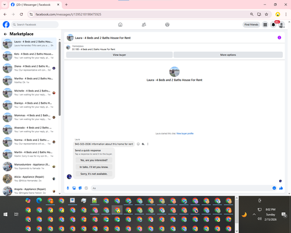The image size is (291, 233).
Task: Click the More options button
Action: point(228,55)
